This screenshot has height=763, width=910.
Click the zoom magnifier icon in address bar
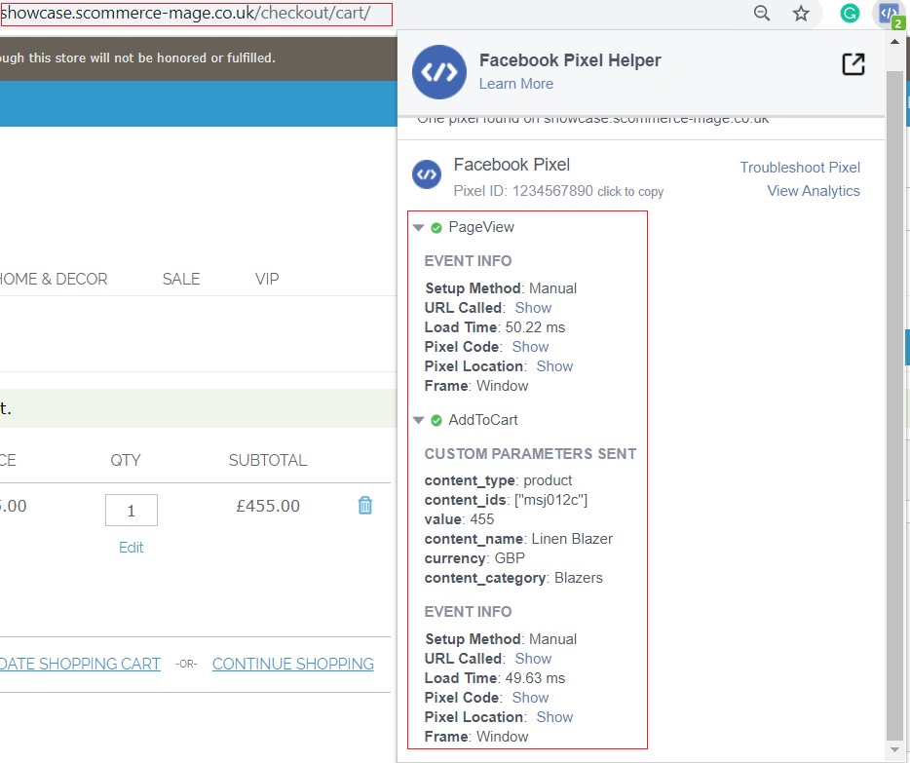762,14
